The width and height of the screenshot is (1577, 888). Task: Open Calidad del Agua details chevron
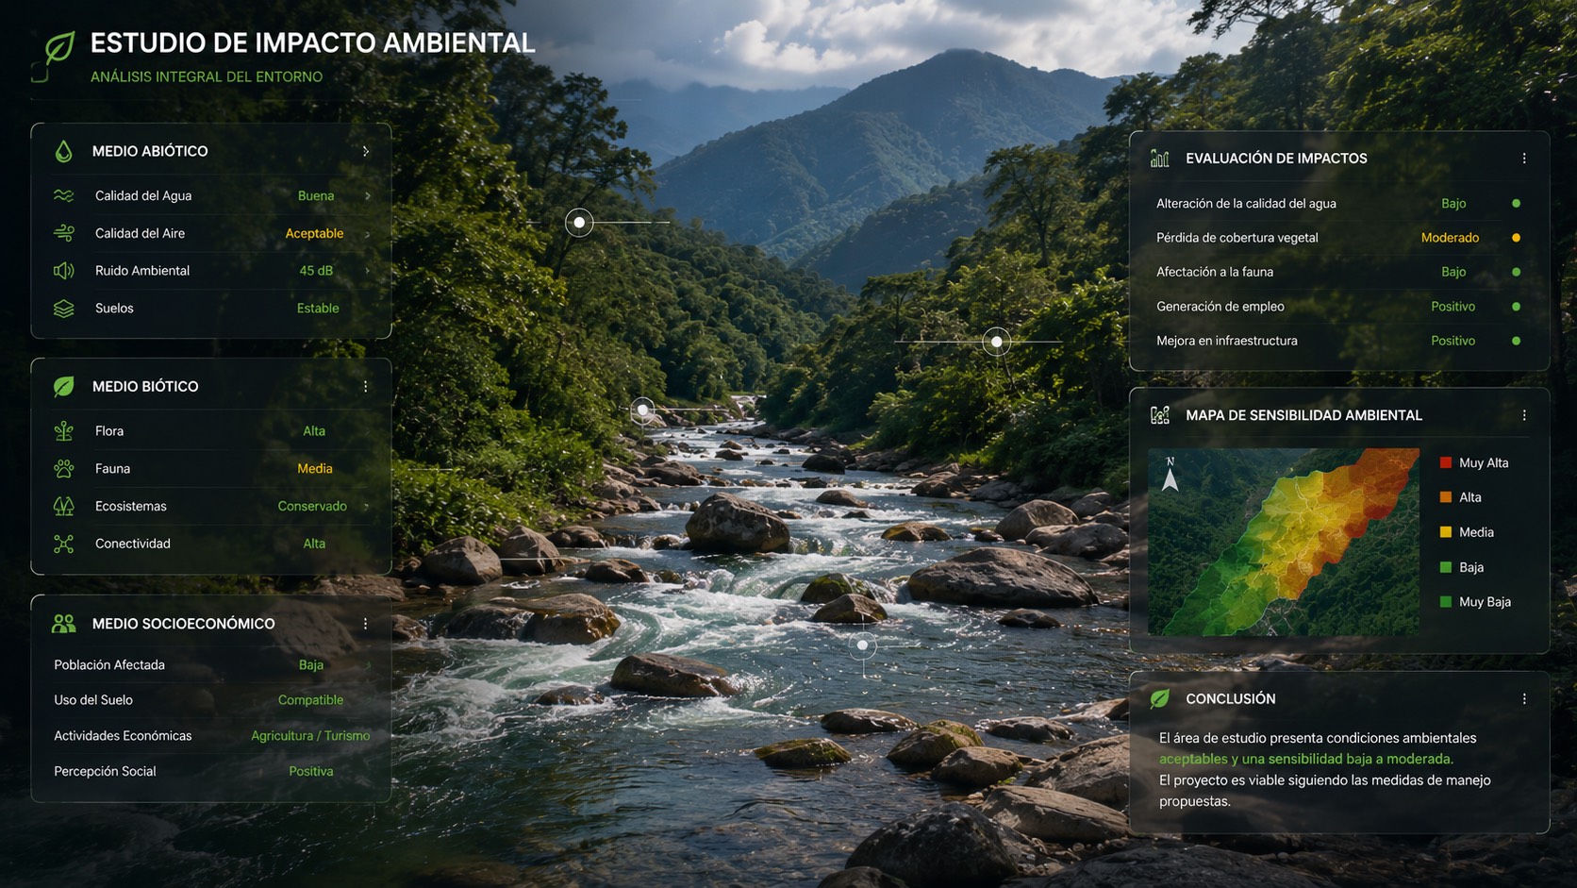(367, 196)
